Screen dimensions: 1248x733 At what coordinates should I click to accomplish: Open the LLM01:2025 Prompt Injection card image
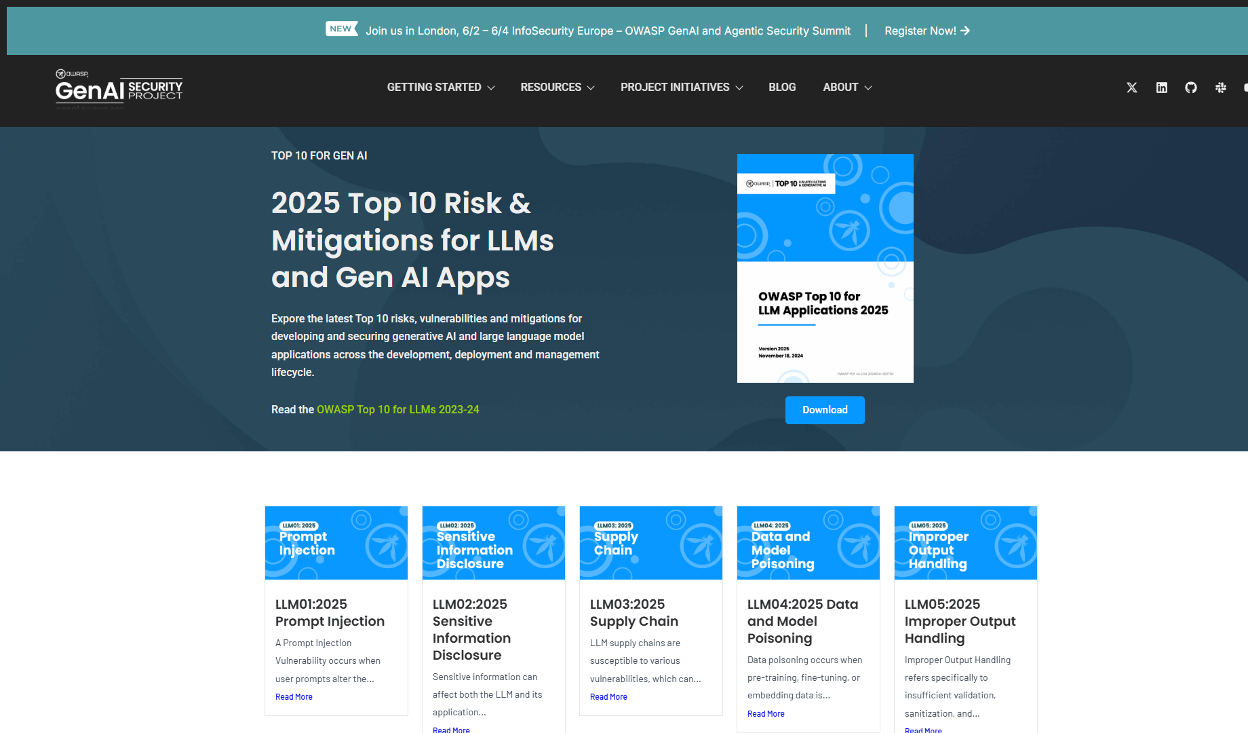(x=336, y=543)
